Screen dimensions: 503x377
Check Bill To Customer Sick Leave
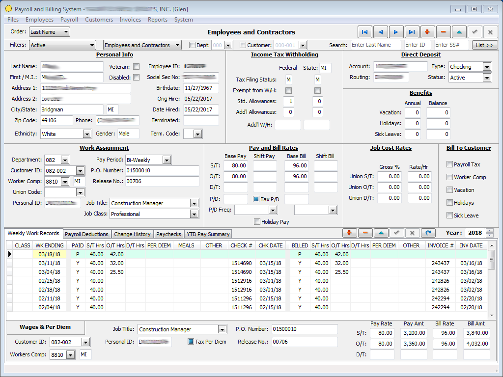(x=450, y=215)
